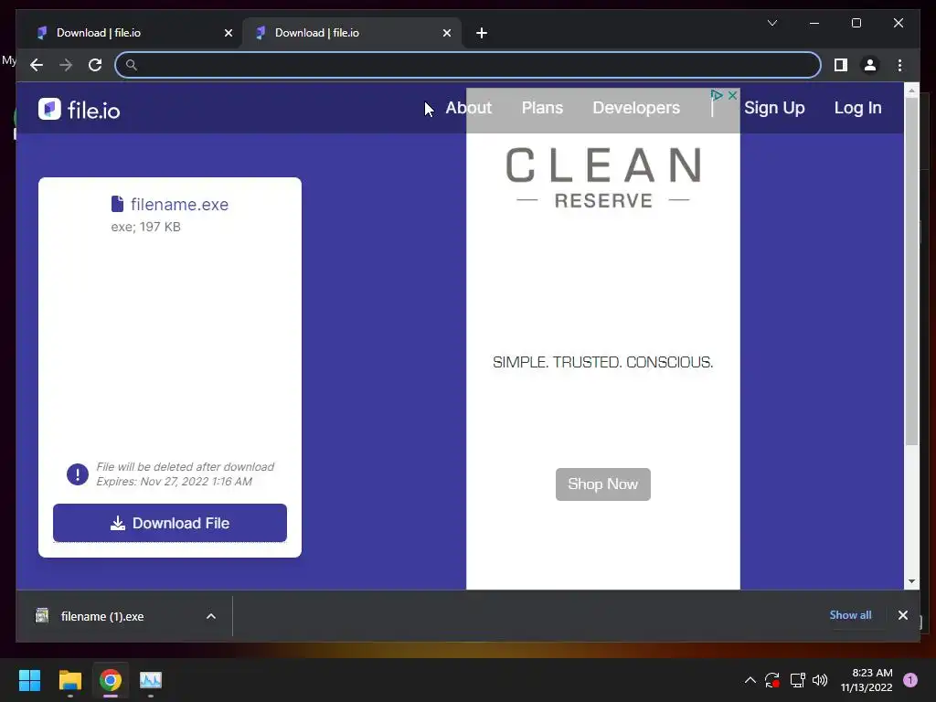Open the Chrome three-dot menu
This screenshot has width=936, height=702.
(899, 65)
